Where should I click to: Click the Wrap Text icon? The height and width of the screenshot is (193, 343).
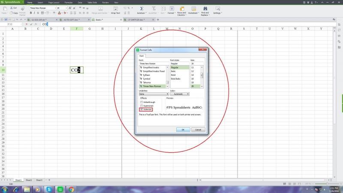[116, 9]
